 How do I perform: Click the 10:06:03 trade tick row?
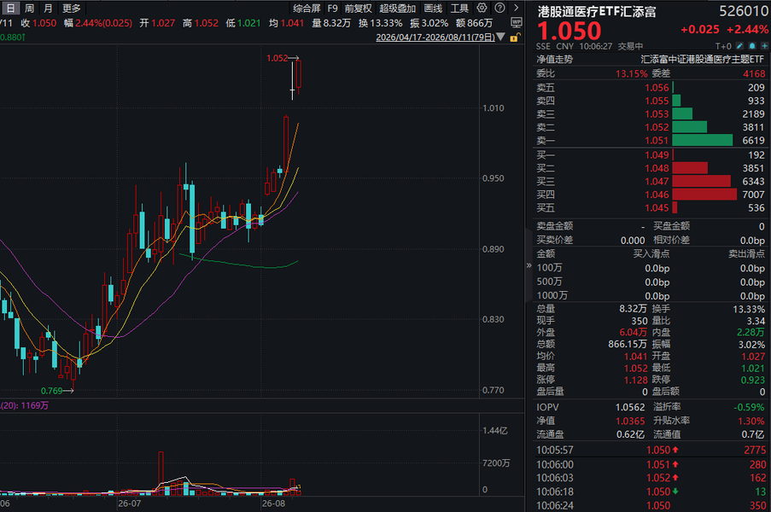click(x=651, y=478)
